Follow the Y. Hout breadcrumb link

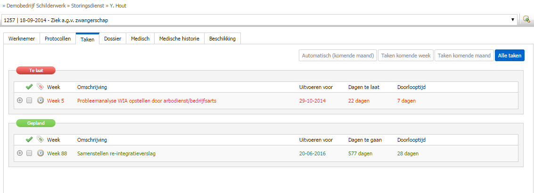tap(118, 6)
